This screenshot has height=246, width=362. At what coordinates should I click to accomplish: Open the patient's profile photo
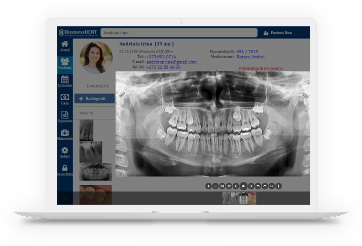point(96,58)
